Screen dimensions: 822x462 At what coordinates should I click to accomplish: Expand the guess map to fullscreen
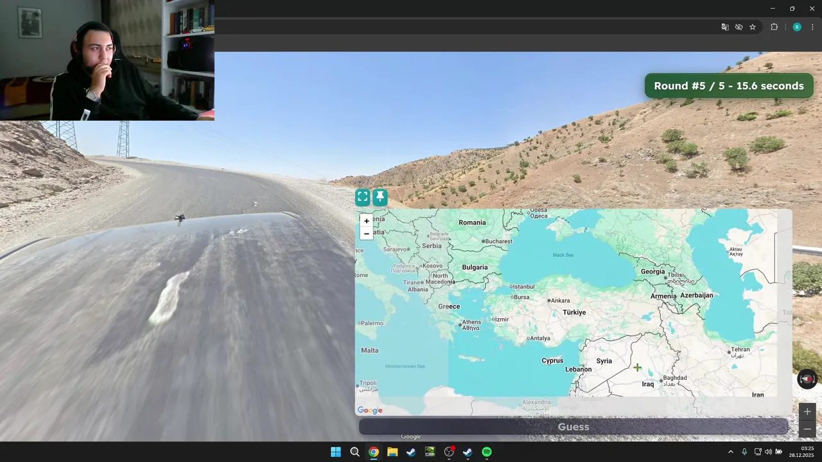pos(363,197)
